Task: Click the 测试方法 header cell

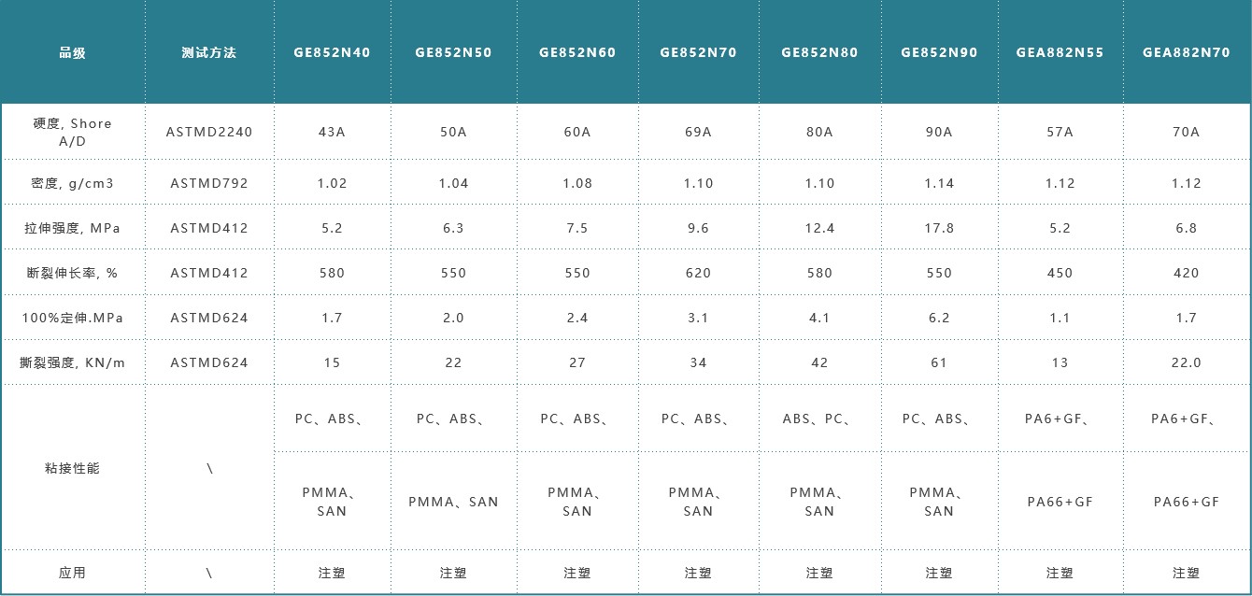Action: coord(209,52)
